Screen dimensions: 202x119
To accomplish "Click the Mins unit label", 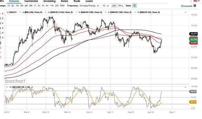I will click(x=121, y=6).
